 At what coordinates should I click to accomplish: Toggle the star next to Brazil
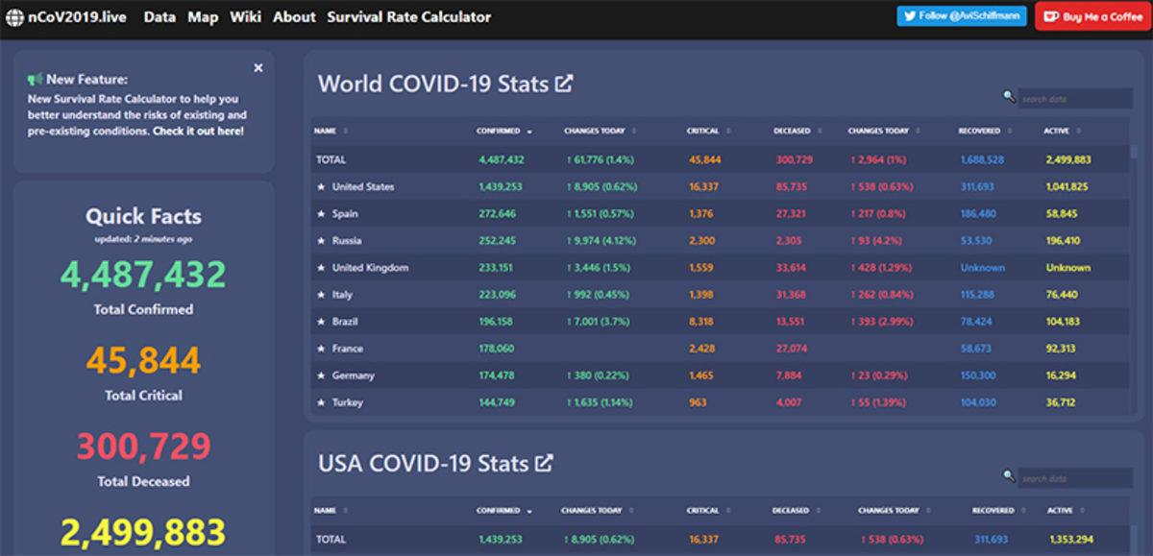pyautogui.click(x=321, y=322)
